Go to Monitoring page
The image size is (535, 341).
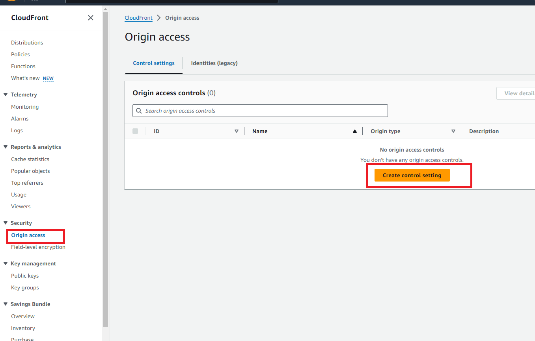25,107
